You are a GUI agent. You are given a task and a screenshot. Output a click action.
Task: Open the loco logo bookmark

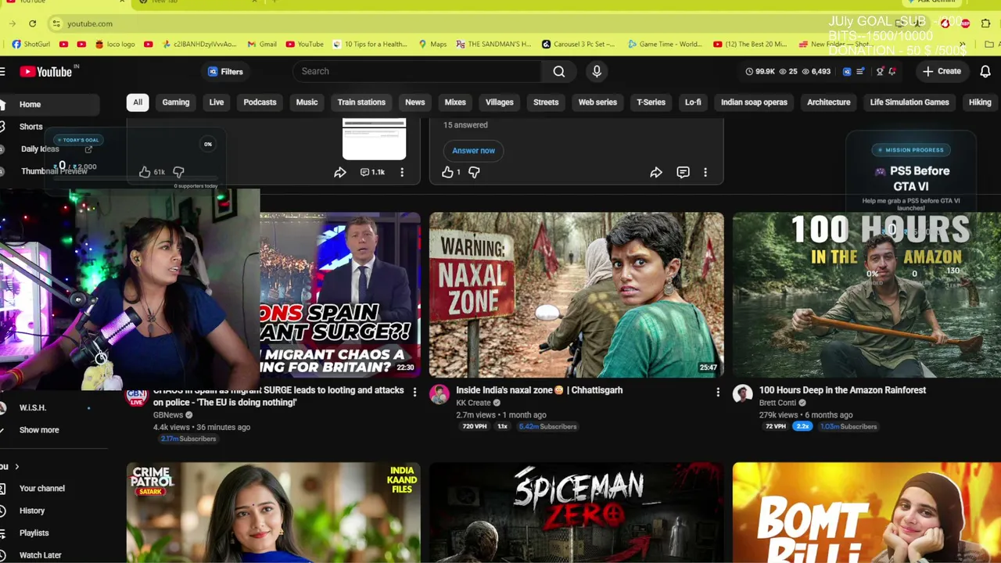point(115,44)
